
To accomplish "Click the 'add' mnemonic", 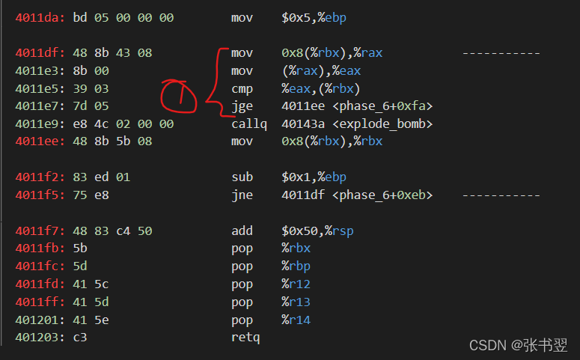I will tap(242, 231).
